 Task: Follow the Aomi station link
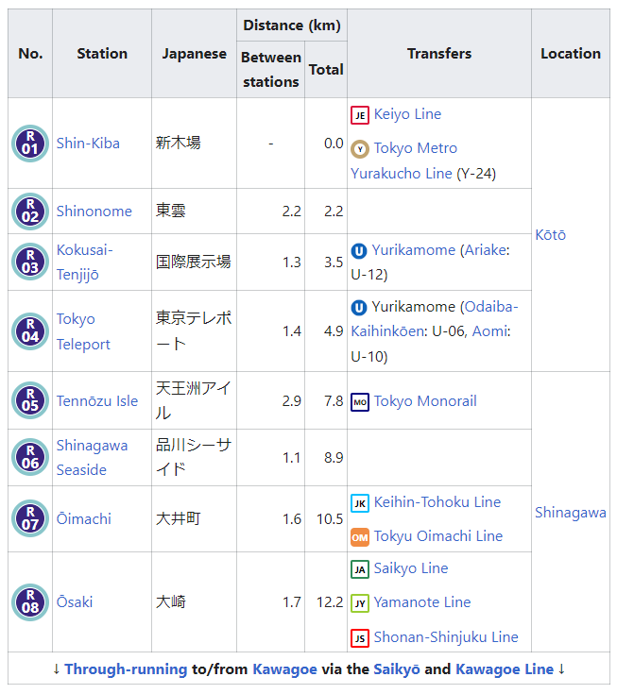[x=489, y=331]
